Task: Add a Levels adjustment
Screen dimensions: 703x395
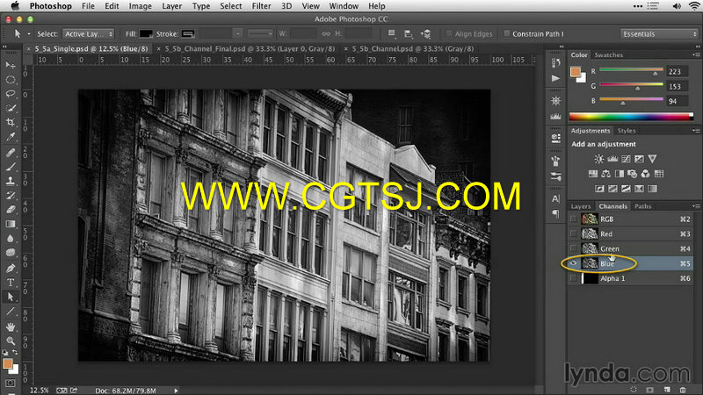Action: click(612, 159)
